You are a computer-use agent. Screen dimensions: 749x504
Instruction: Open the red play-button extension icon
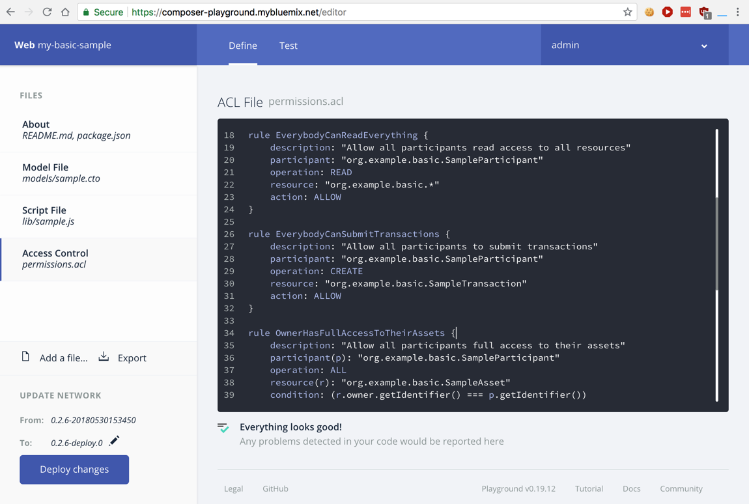[668, 12]
